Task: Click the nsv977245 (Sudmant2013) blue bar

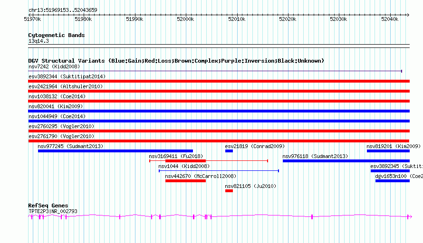Action: pos(115,151)
